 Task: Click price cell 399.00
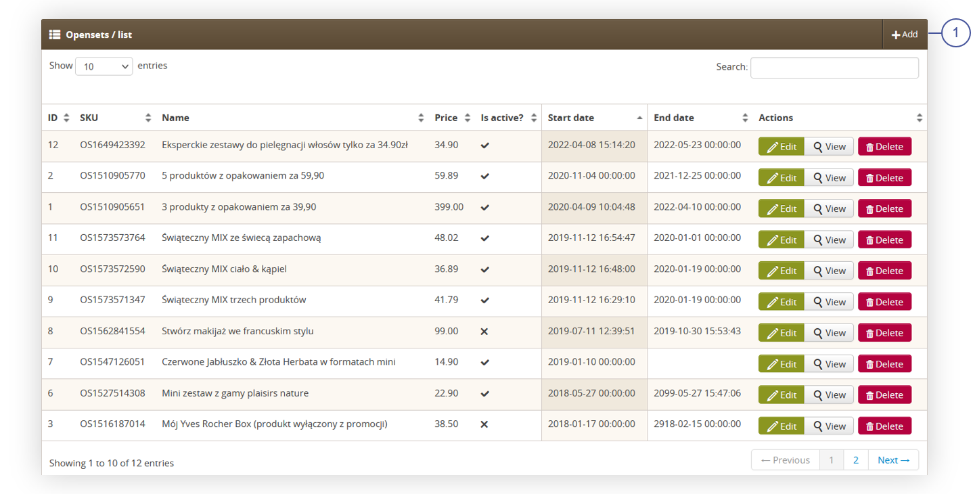pyautogui.click(x=449, y=206)
